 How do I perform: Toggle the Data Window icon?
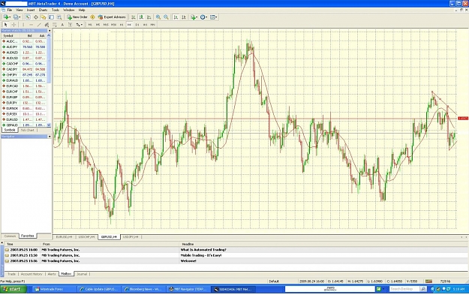click(x=35, y=17)
